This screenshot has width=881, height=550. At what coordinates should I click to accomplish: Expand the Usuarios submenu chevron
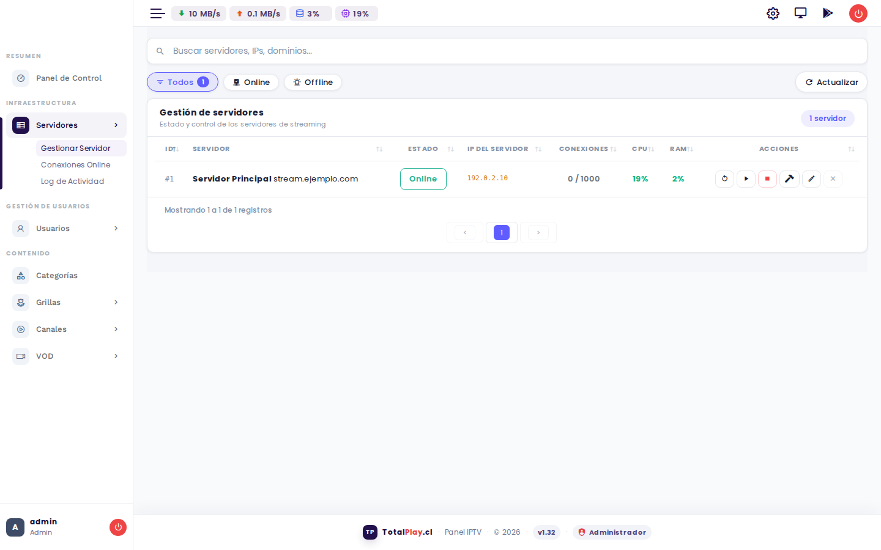116,229
